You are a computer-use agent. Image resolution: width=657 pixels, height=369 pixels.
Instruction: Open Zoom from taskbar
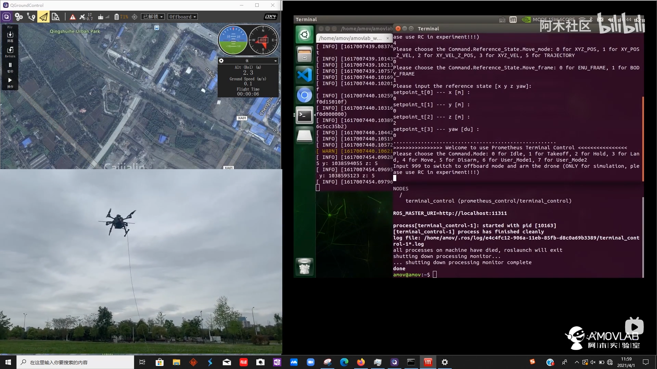pyautogui.click(x=311, y=362)
